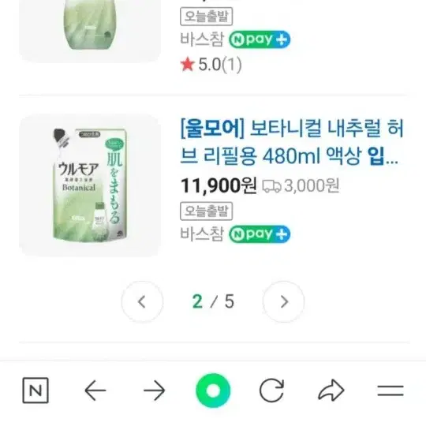Share the page with the share arrow icon
Image resolution: width=426 pixels, height=426 pixels.
coord(331,390)
